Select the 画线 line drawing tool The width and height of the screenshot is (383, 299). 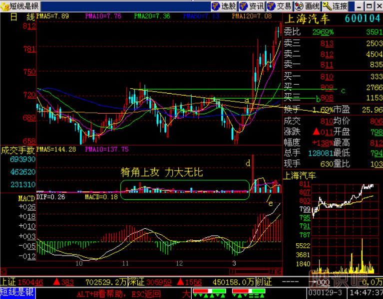307,6
